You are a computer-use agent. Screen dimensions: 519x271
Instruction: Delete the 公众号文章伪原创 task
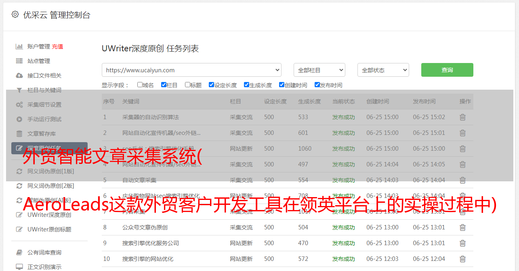click(462, 227)
